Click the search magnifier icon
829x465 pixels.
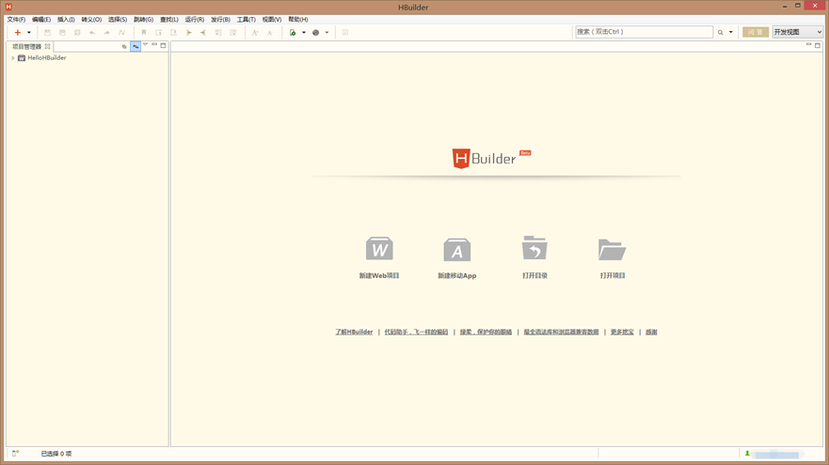click(720, 32)
